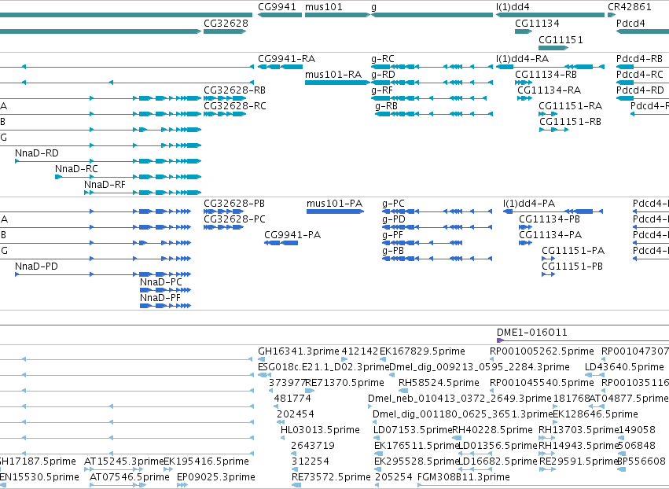Select the CG11134 gene label

[x=537, y=24]
